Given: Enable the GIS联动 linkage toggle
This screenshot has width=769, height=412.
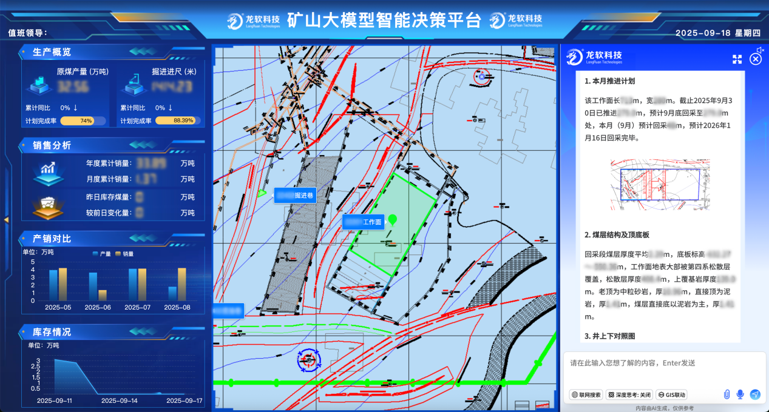Looking at the screenshot, I should [x=671, y=394].
